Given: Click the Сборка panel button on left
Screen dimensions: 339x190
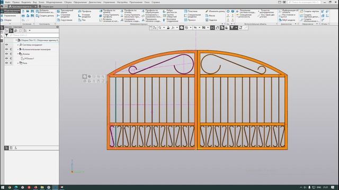Looking at the screenshot, I should (6, 20).
